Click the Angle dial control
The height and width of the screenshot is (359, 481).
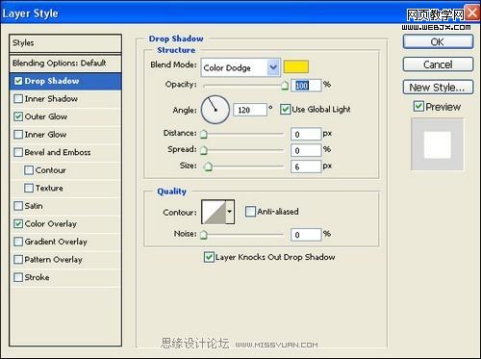click(215, 110)
